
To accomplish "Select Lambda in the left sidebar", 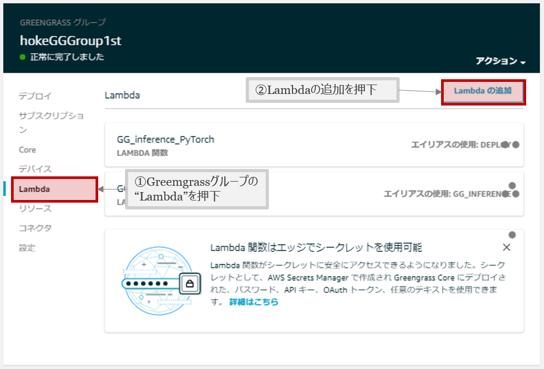I will (x=34, y=189).
